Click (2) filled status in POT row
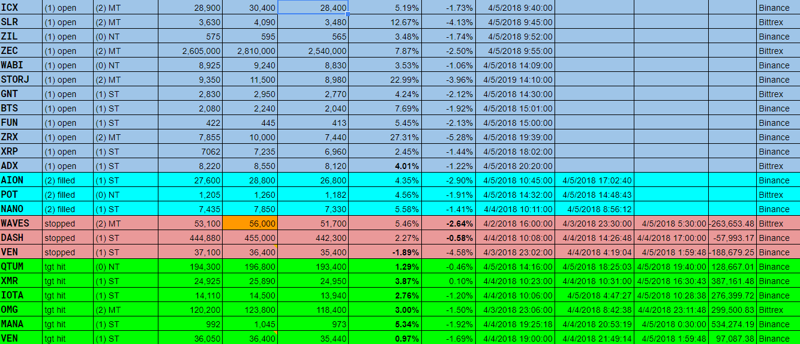Screen dimensions: 800x344 68,195
